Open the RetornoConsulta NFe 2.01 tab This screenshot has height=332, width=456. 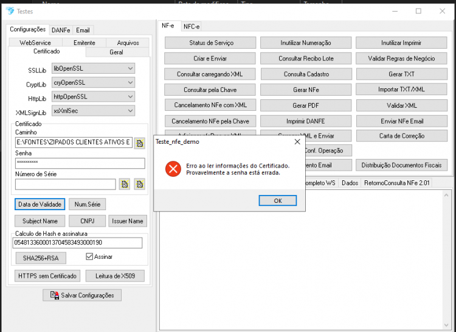(x=396, y=183)
